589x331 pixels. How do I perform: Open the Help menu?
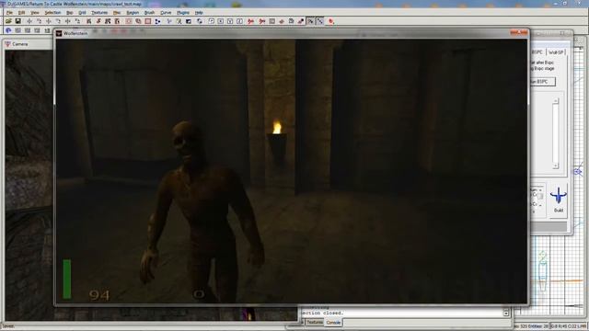coord(199,12)
